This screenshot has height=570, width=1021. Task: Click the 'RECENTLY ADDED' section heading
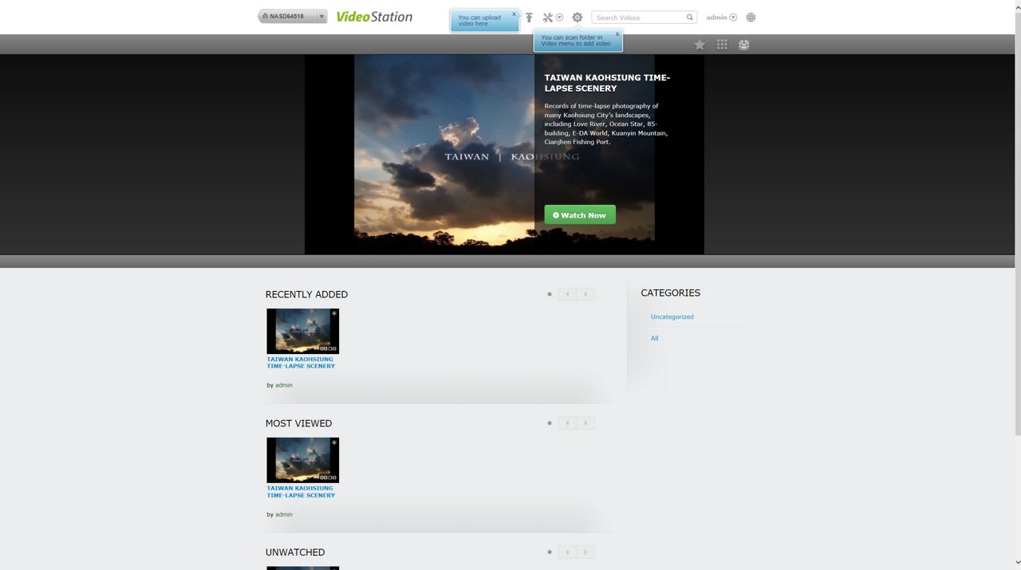(x=306, y=294)
